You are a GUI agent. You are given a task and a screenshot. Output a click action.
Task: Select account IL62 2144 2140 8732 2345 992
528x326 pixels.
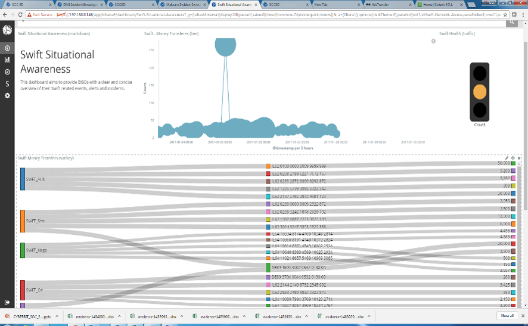299,285
